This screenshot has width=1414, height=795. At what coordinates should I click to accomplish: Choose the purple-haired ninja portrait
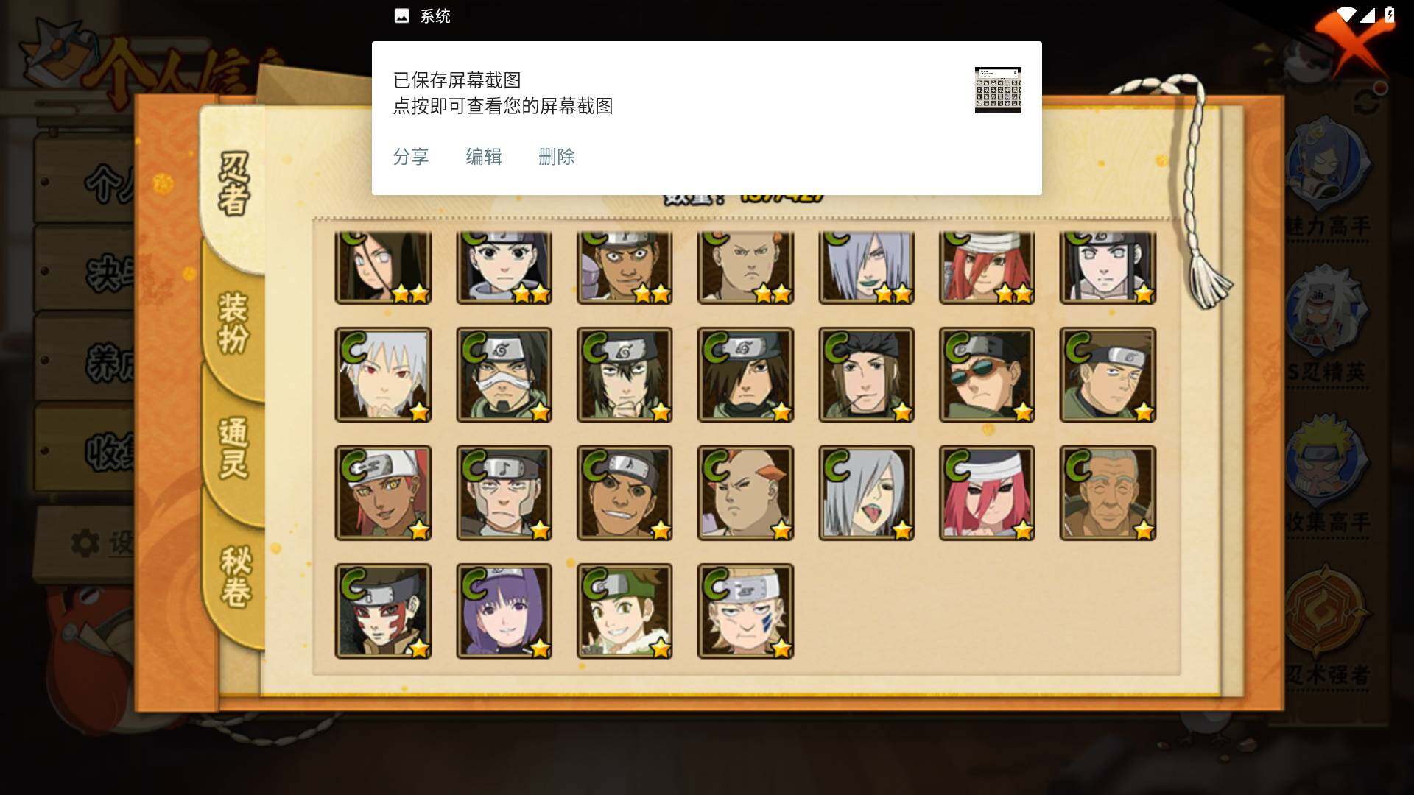pos(504,611)
